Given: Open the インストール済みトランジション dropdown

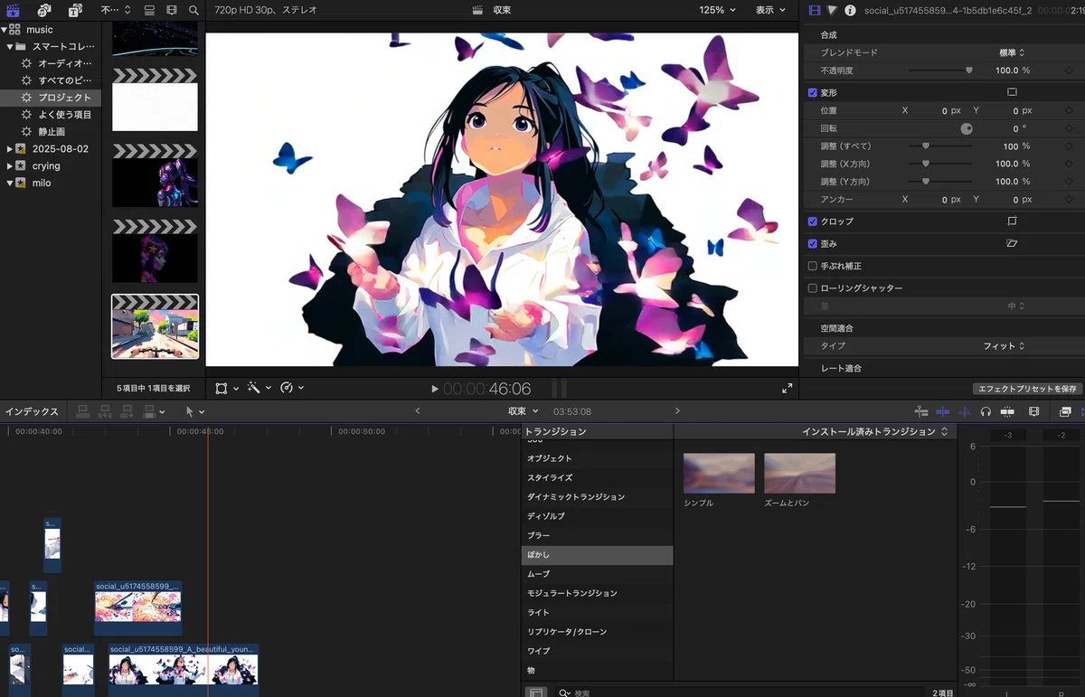Looking at the screenshot, I should point(874,432).
